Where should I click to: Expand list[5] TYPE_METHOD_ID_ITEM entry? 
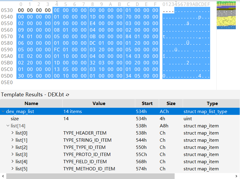coord(13,169)
